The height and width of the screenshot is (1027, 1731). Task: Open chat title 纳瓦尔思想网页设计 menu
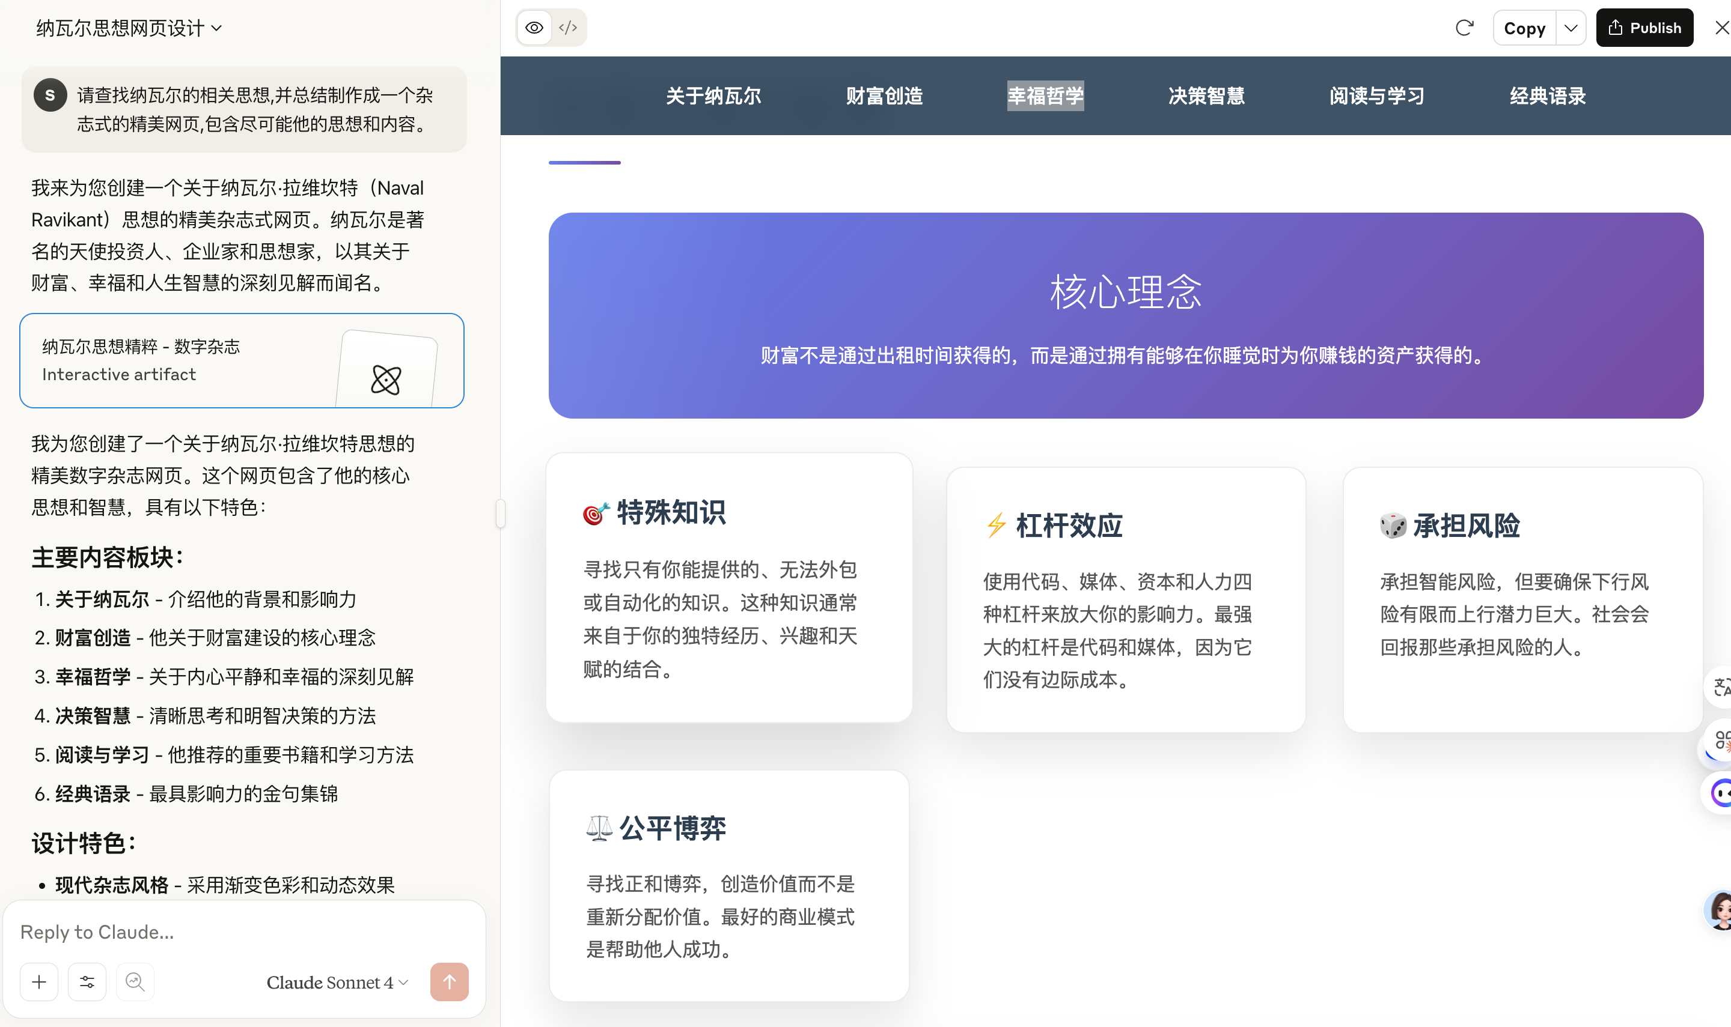click(x=129, y=28)
